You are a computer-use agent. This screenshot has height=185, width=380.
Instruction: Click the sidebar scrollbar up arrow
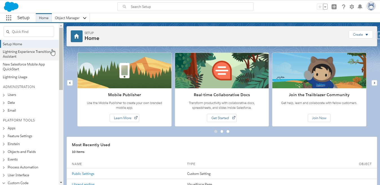(x=61, y=25)
